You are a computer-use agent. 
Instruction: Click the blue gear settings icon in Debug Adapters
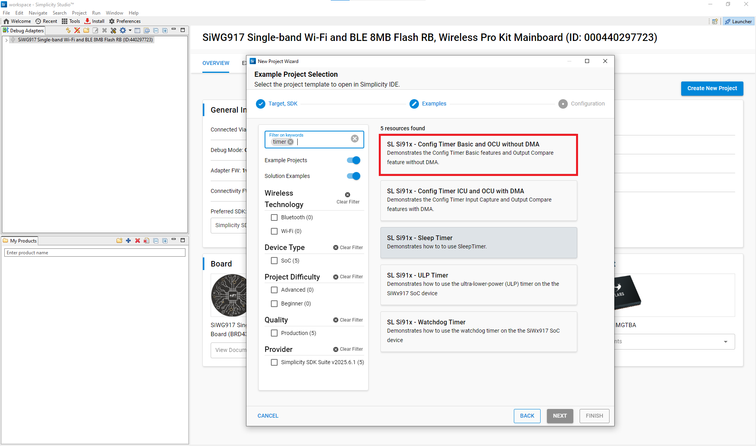pyautogui.click(x=122, y=30)
